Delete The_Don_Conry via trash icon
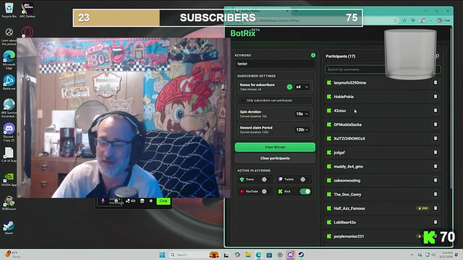The image size is (463, 260). pyautogui.click(x=436, y=194)
